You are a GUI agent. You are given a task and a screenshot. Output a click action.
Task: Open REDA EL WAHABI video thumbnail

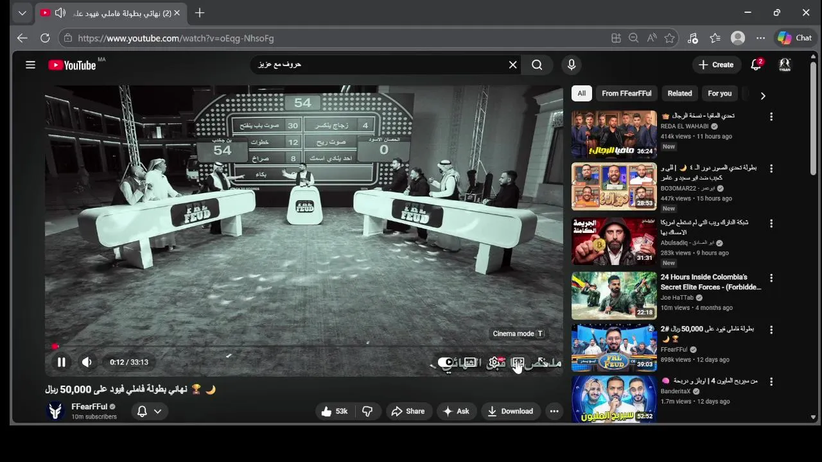614,134
